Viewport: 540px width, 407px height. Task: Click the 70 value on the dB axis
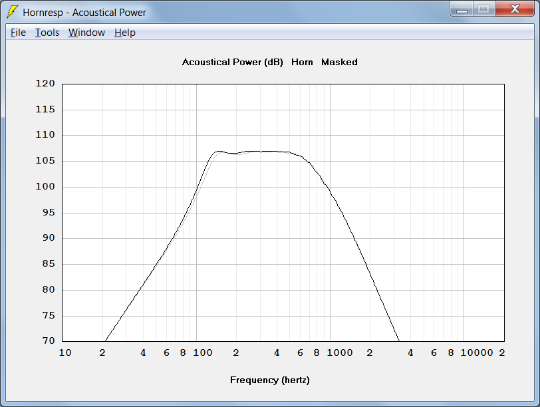[49, 341]
